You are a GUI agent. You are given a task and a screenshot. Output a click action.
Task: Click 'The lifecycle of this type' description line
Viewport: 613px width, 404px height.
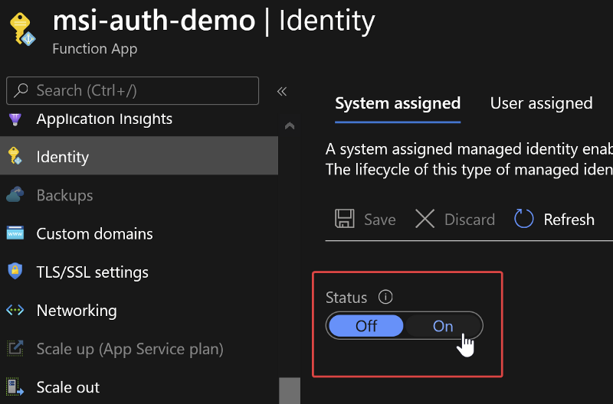(x=469, y=169)
